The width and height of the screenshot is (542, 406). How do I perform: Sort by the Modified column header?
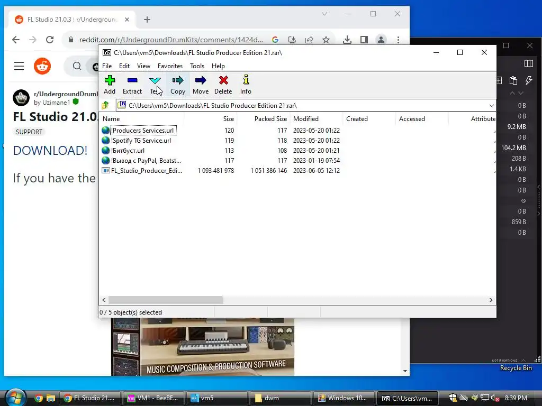pos(317,119)
